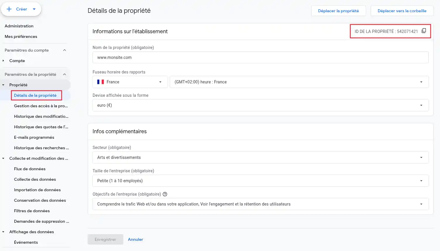Collapse the Affichage des données arrow

point(3,232)
